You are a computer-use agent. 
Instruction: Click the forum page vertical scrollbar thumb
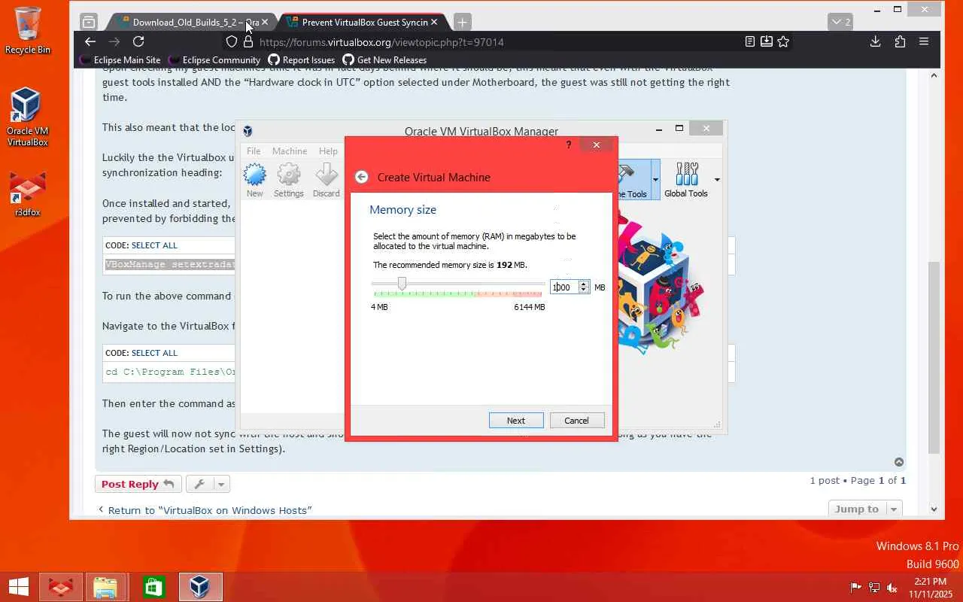click(x=934, y=357)
